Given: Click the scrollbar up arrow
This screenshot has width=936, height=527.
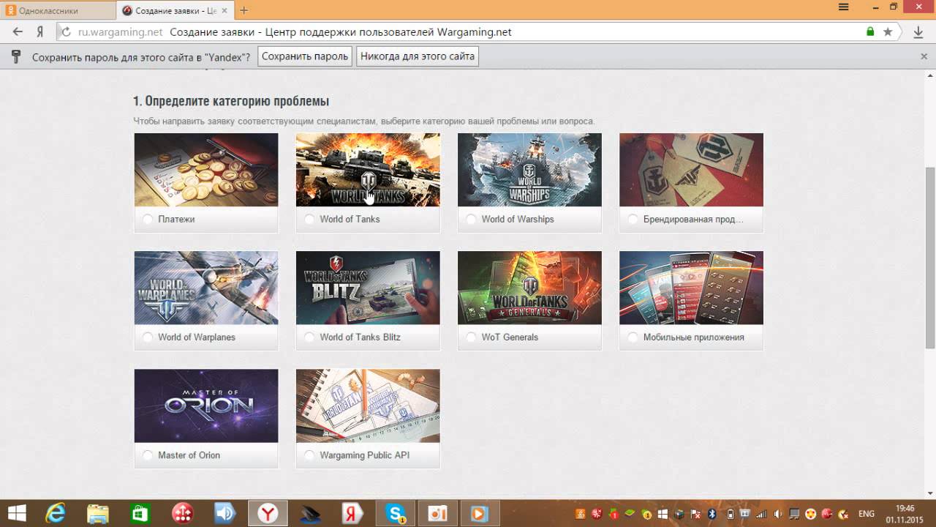Looking at the screenshot, I should [930, 75].
